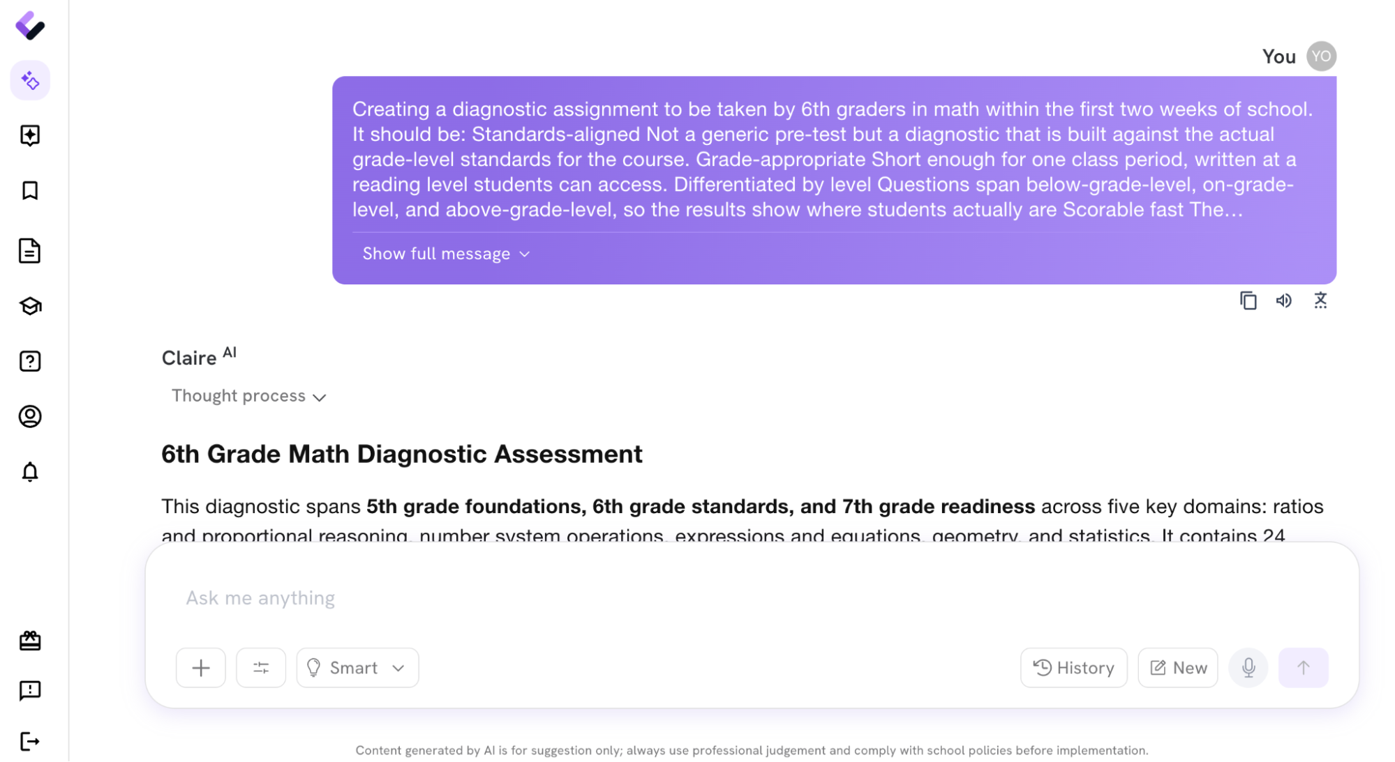Viewport: 1395px width, 762px height.
Task: Expand Show full message
Action: 446,254
